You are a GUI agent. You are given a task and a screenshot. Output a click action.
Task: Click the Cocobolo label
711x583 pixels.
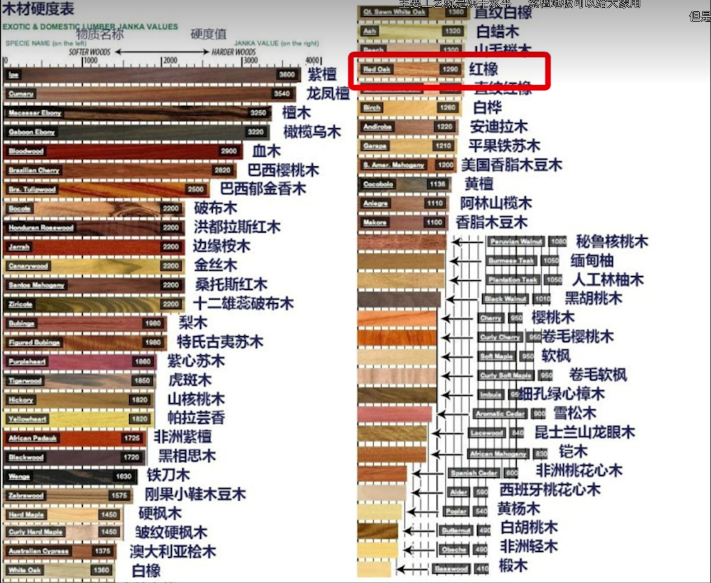coord(378,184)
